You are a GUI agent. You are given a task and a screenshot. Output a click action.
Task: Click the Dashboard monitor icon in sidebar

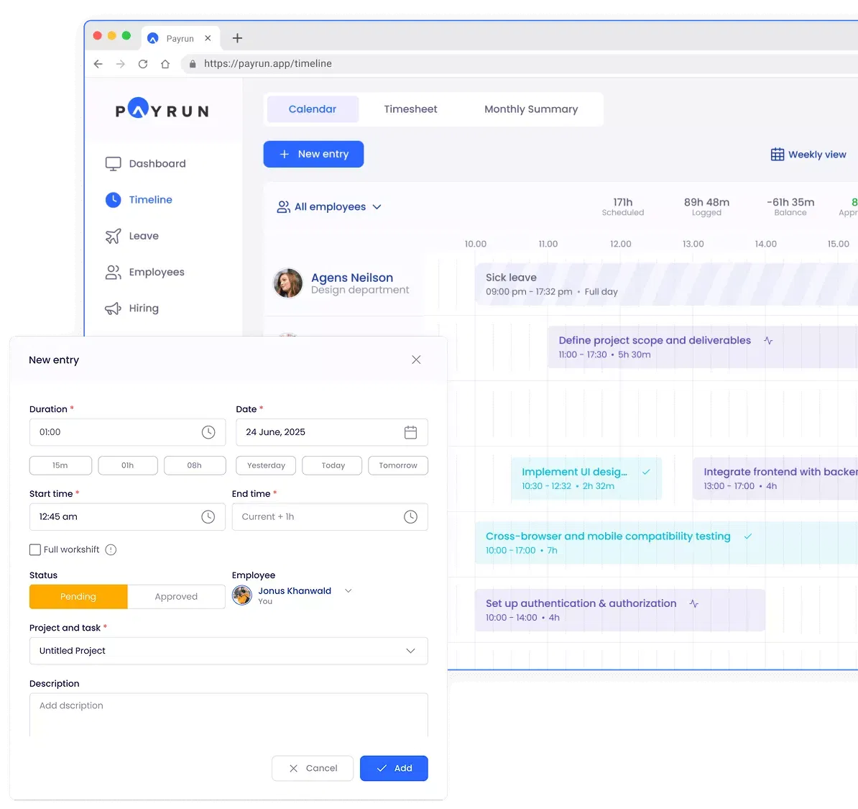(x=114, y=164)
